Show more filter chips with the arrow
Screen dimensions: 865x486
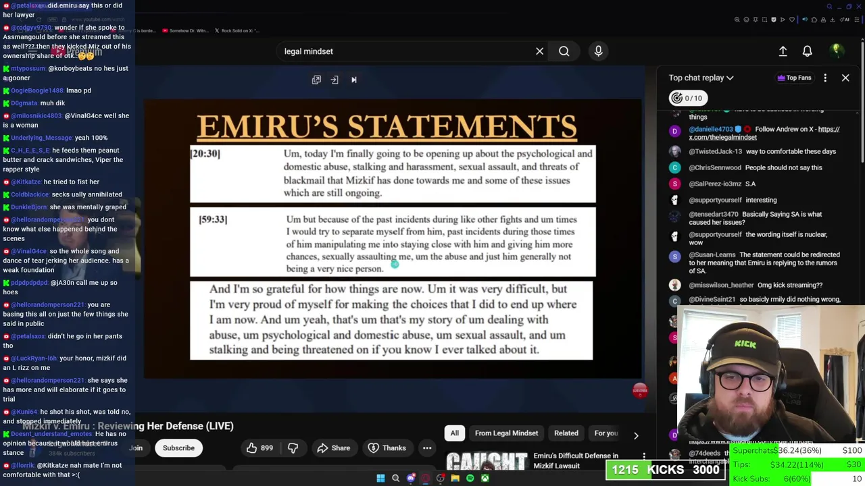pos(636,435)
